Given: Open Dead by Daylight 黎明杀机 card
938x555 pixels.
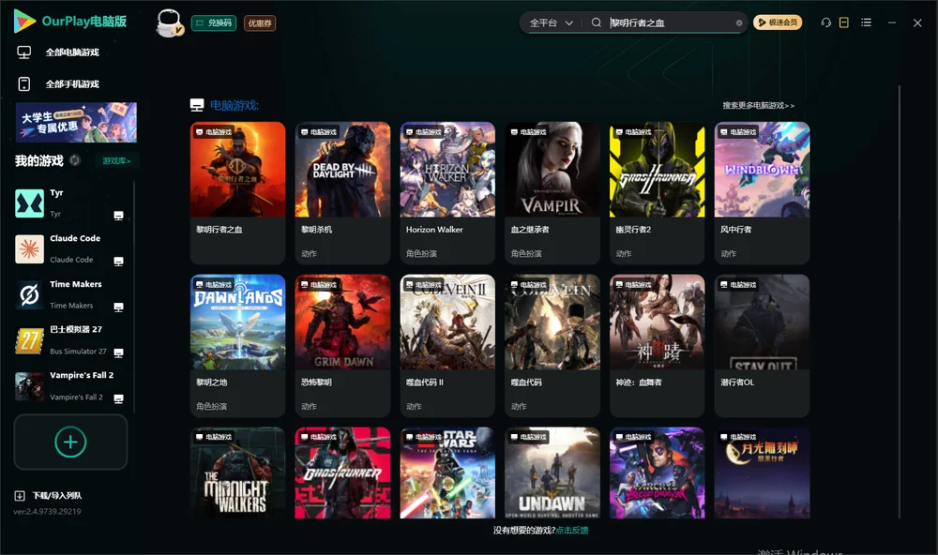Looking at the screenshot, I should pos(342,192).
